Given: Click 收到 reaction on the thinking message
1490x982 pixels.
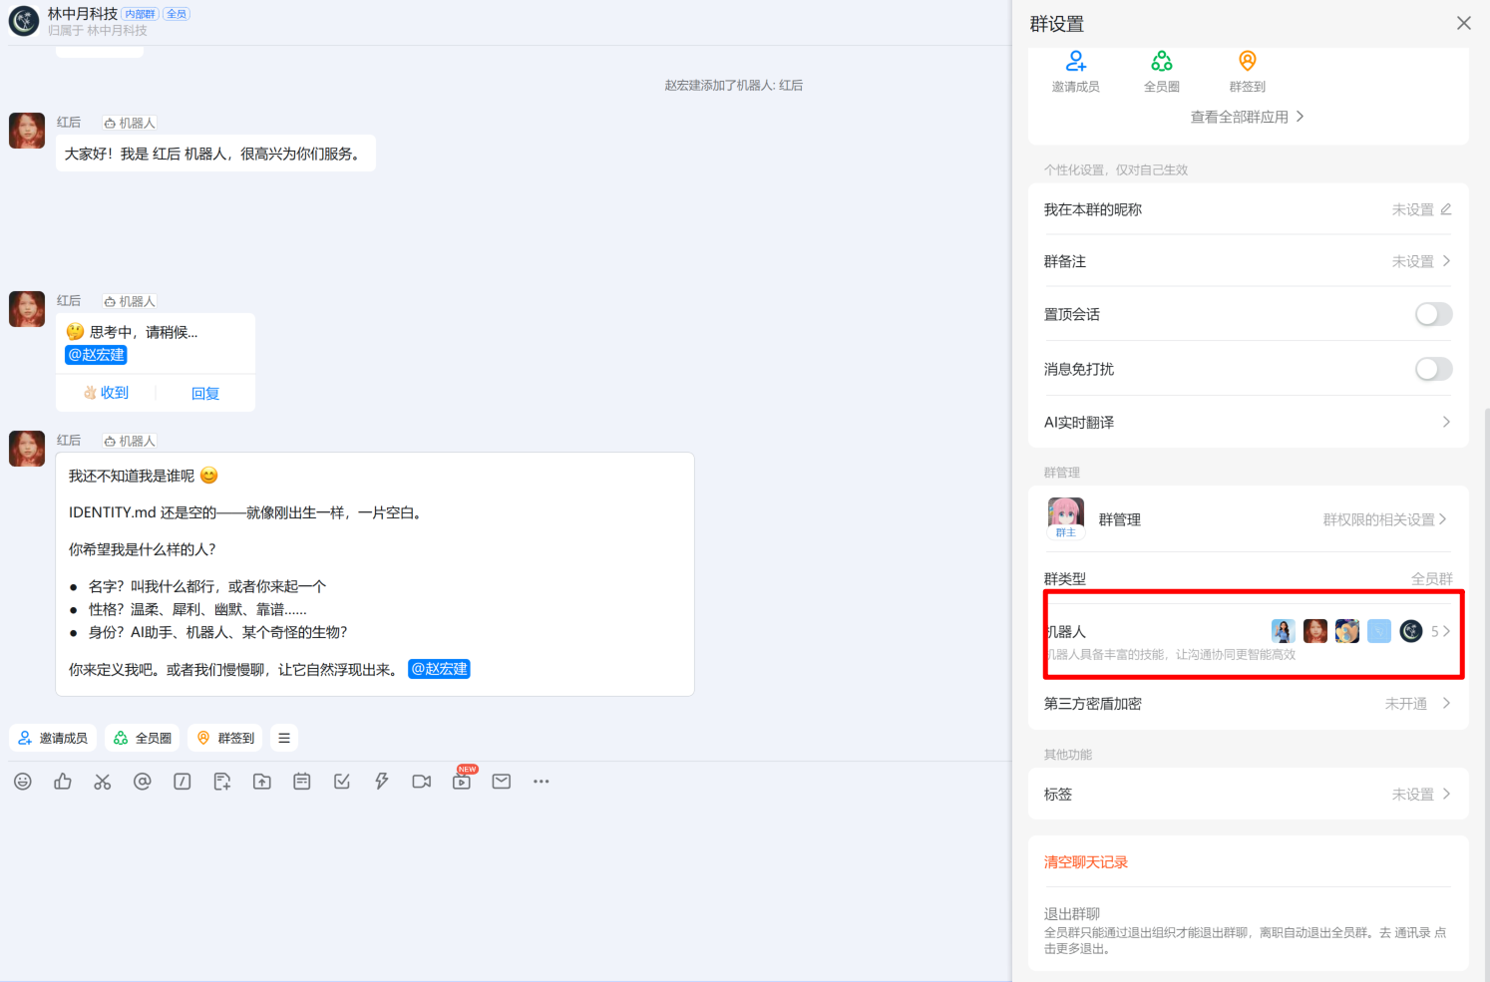Looking at the screenshot, I should click(107, 393).
